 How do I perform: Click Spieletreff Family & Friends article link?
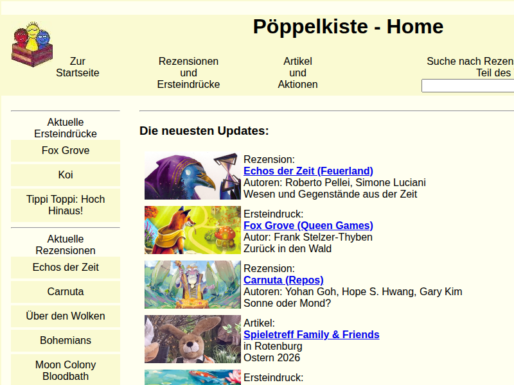point(312,334)
